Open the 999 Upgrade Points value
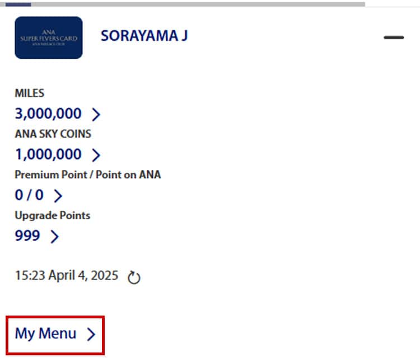420x362 pixels. click(27, 236)
